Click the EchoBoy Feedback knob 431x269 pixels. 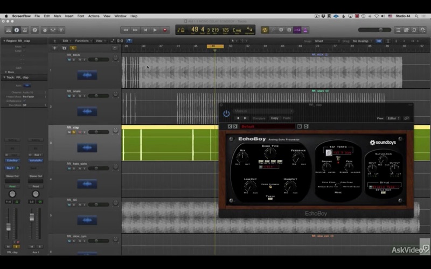pyautogui.click(x=298, y=158)
